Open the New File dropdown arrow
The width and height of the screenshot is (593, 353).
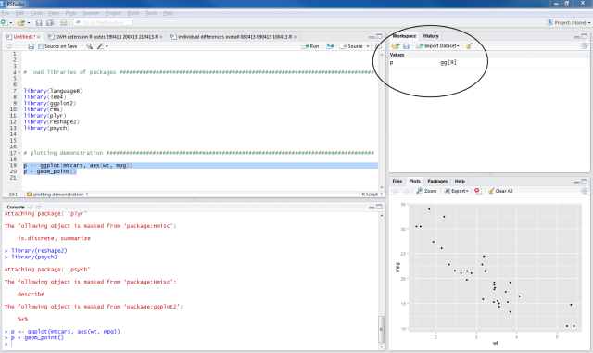[x=10, y=23]
